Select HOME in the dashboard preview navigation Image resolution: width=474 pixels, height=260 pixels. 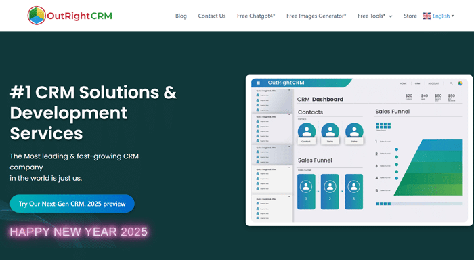pyautogui.click(x=404, y=83)
